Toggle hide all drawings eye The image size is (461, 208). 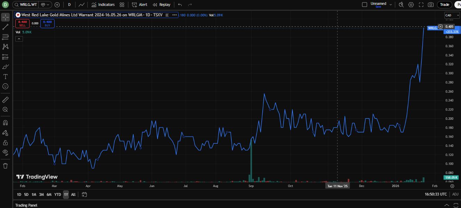6,152
